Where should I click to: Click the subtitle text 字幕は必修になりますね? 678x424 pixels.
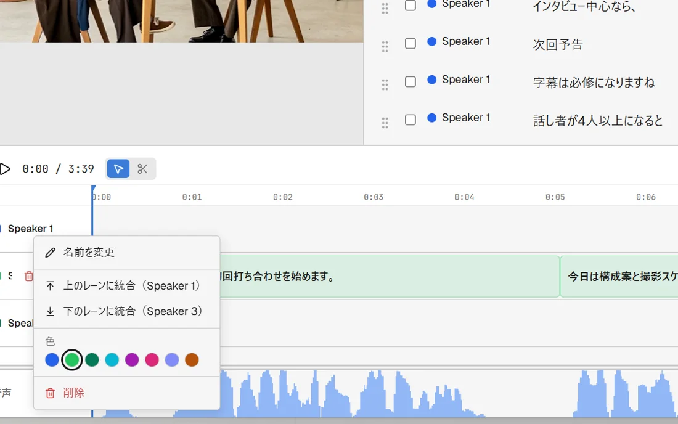click(594, 83)
